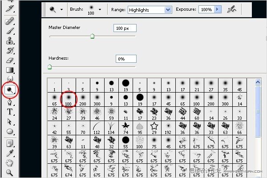Choose the star outline 29 brush
267x178 pixels.
[154, 128]
